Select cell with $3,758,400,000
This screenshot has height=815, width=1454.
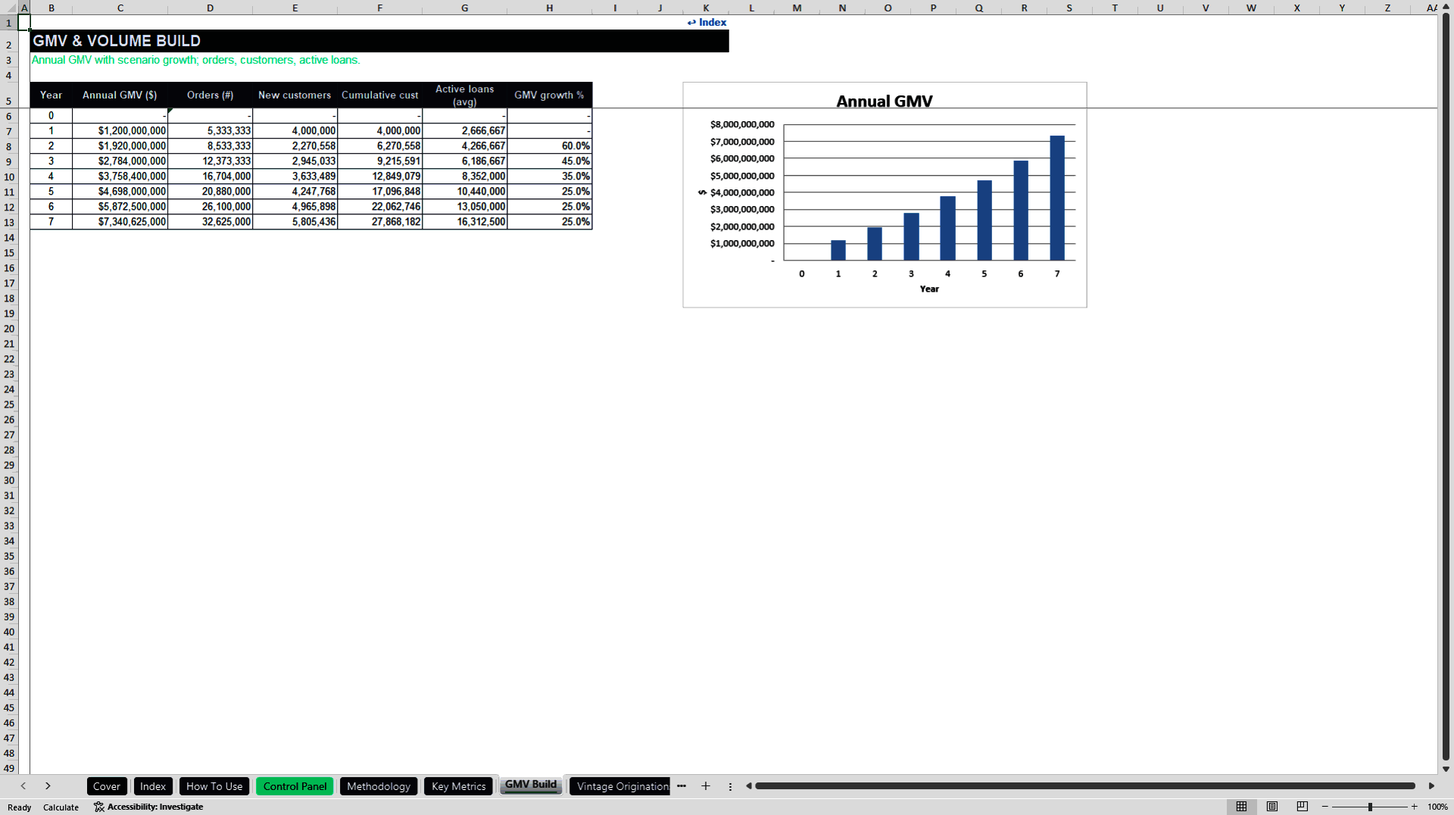(120, 176)
